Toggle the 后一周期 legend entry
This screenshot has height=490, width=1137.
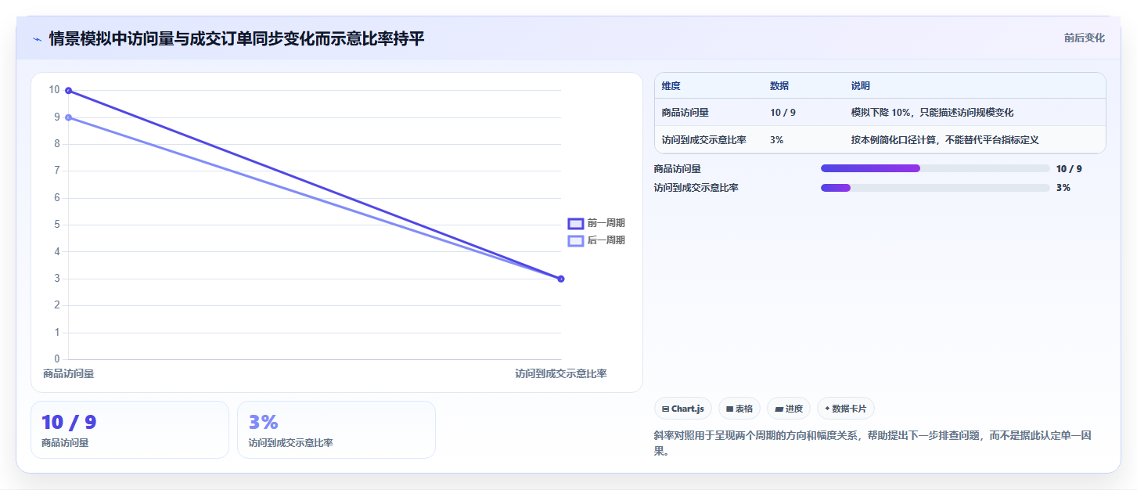(596, 240)
